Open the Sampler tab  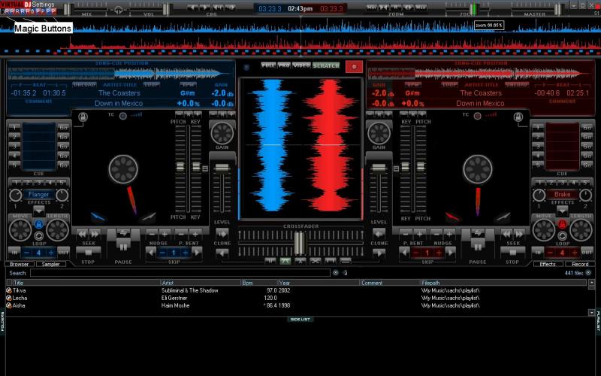coord(50,264)
